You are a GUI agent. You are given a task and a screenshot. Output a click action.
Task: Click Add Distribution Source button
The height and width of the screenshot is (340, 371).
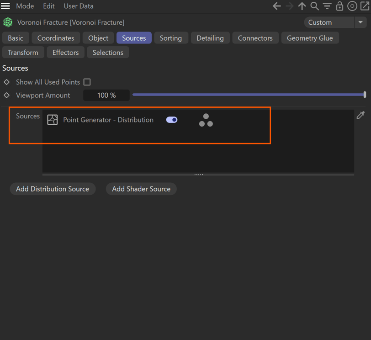coord(53,189)
